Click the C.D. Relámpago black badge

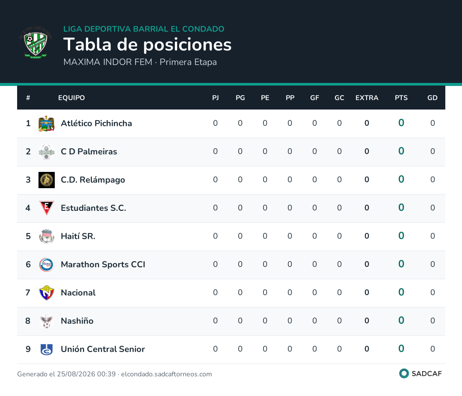click(x=47, y=180)
